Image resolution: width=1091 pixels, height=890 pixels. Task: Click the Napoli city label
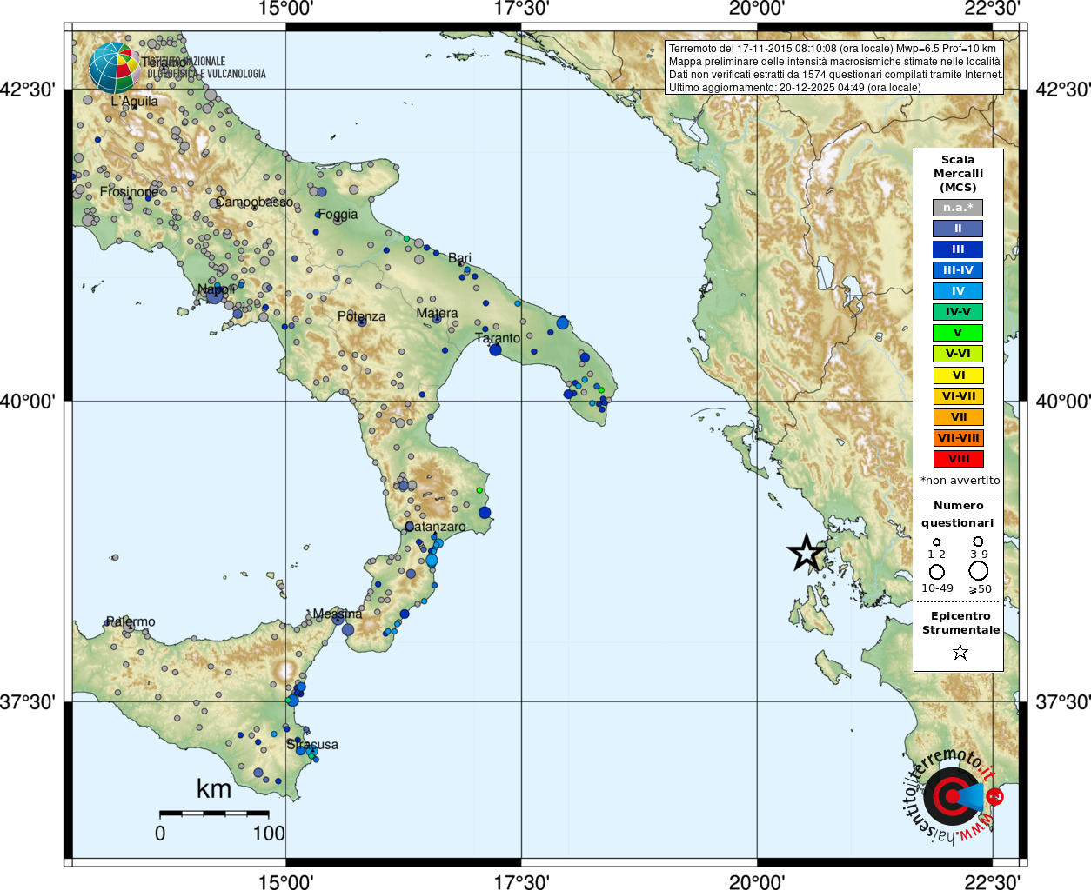[216, 289]
